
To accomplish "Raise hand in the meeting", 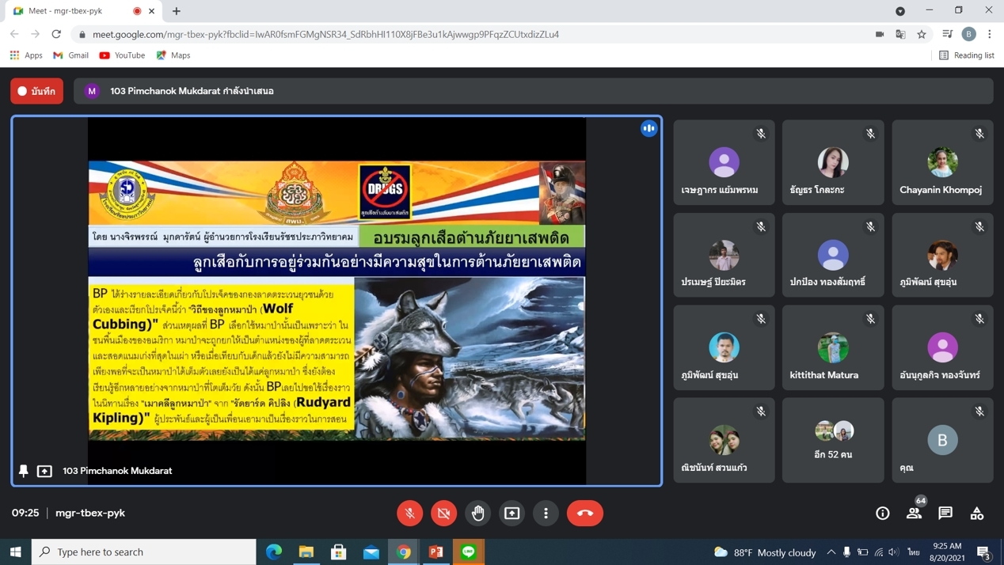I will point(477,513).
